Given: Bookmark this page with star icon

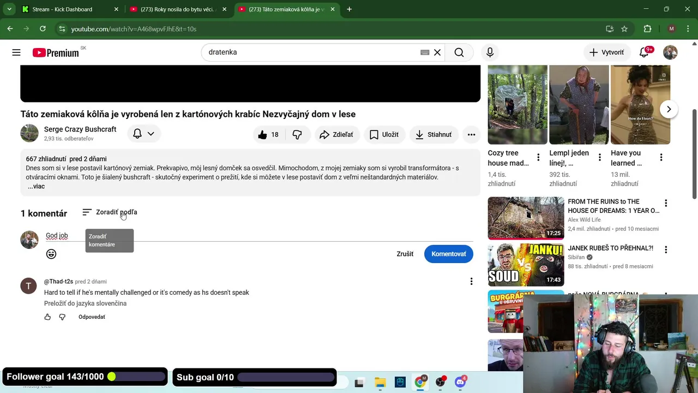Looking at the screenshot, I should click(x=624, y=29).
